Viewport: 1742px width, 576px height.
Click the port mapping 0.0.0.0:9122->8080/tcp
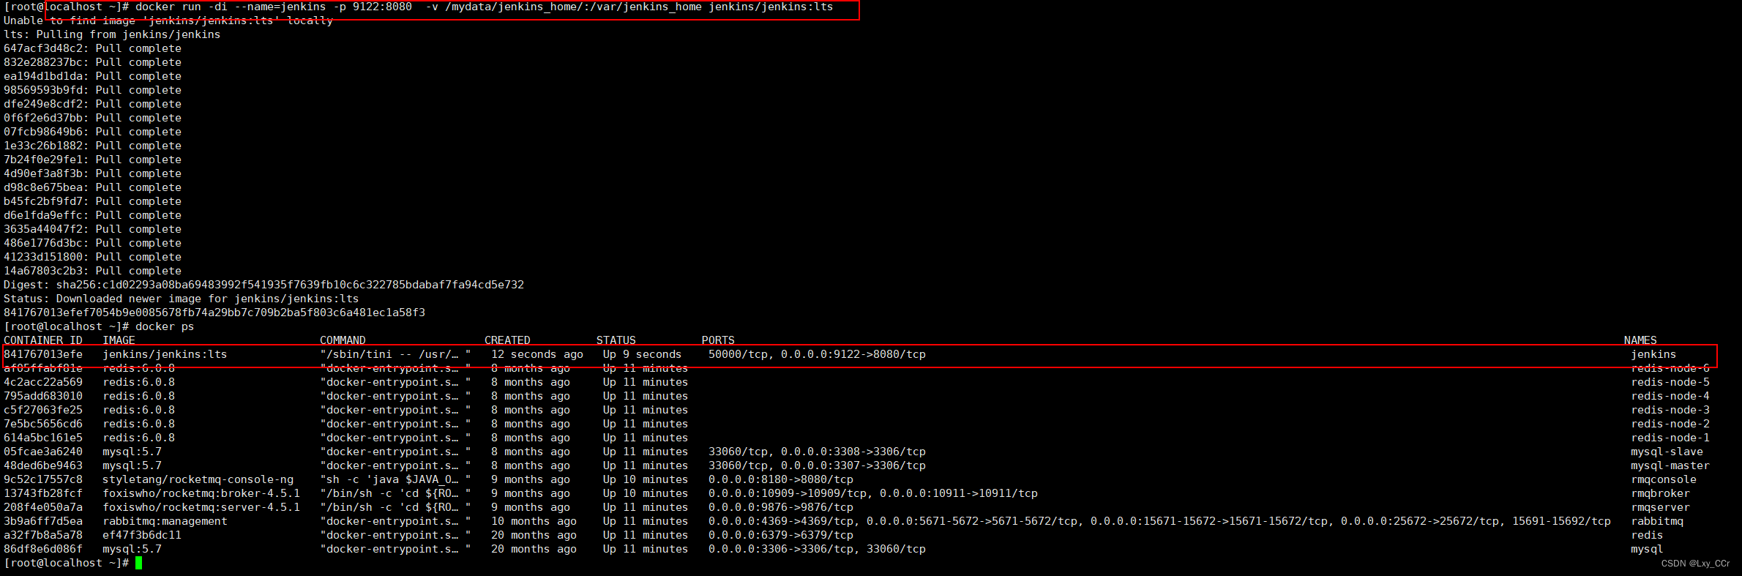853,354
